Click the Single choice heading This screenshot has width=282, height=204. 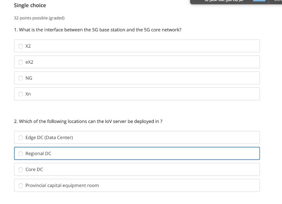point(30,5)
